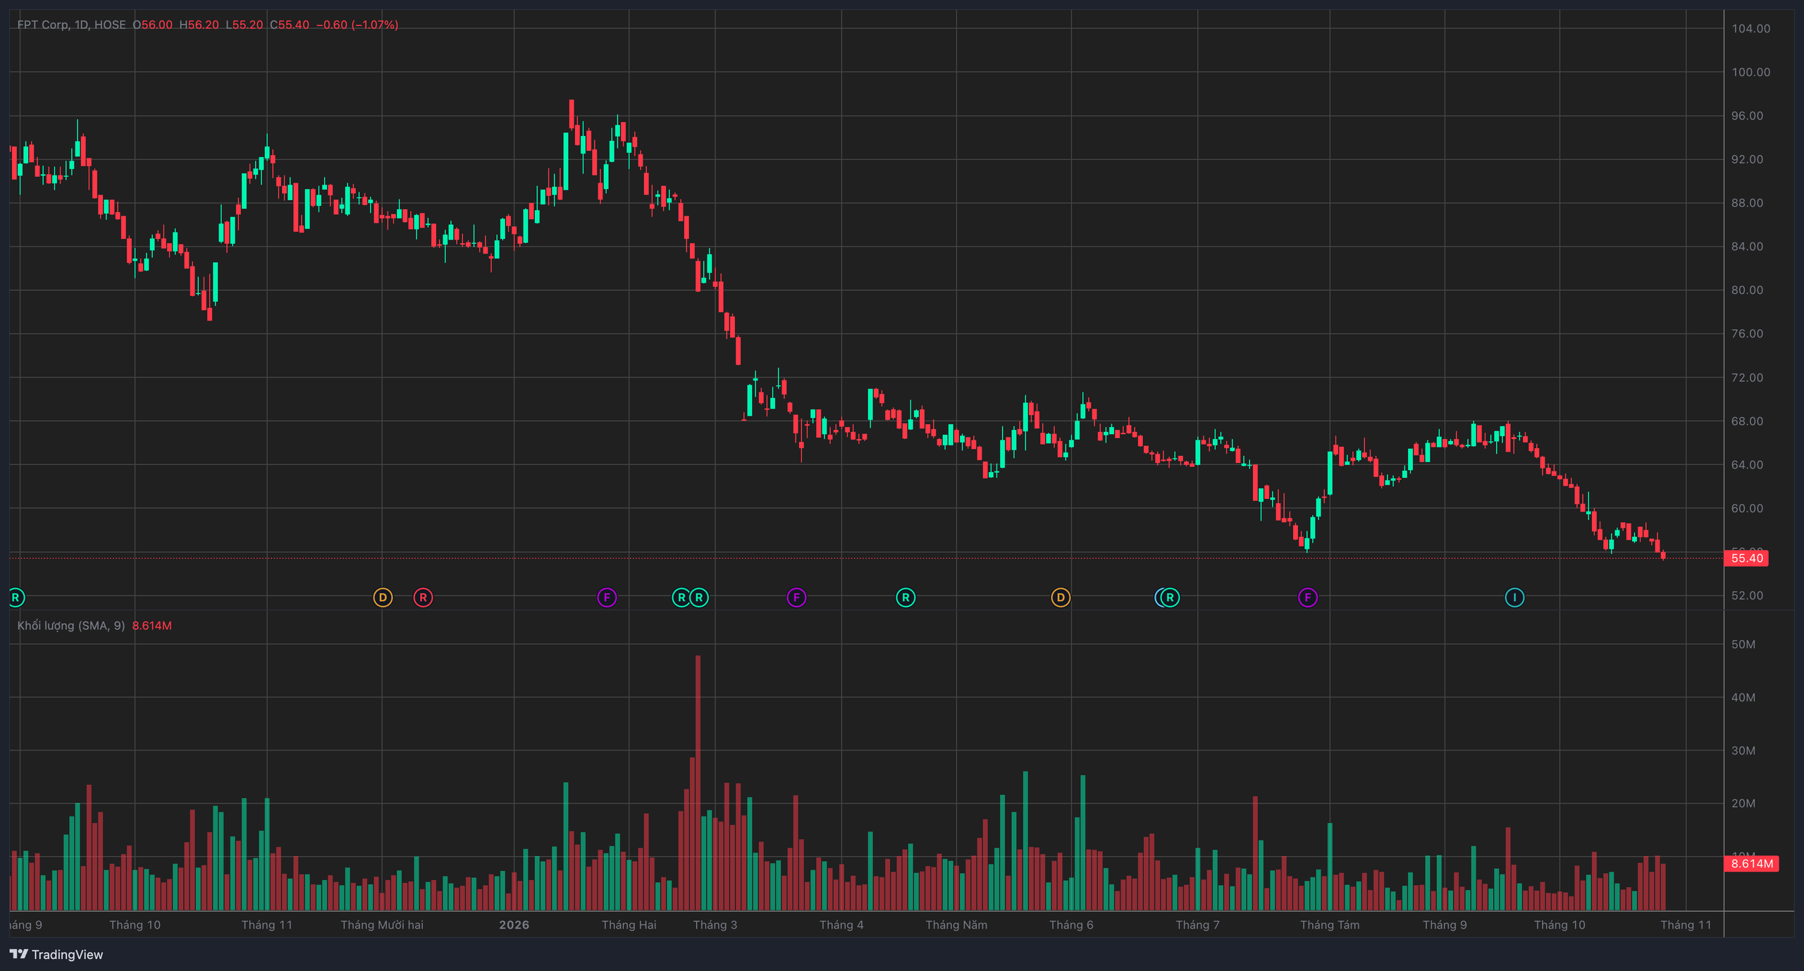
Task: Click the 30M volume scale value
Action: (x=1743, y=750)
